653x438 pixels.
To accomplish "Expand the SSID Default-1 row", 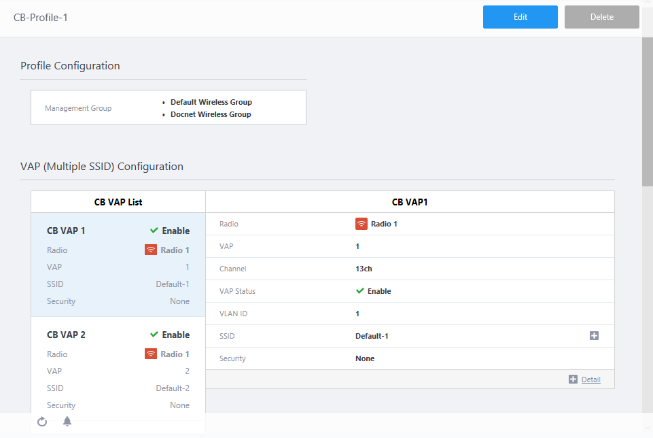I will click(x=594, y=336).
